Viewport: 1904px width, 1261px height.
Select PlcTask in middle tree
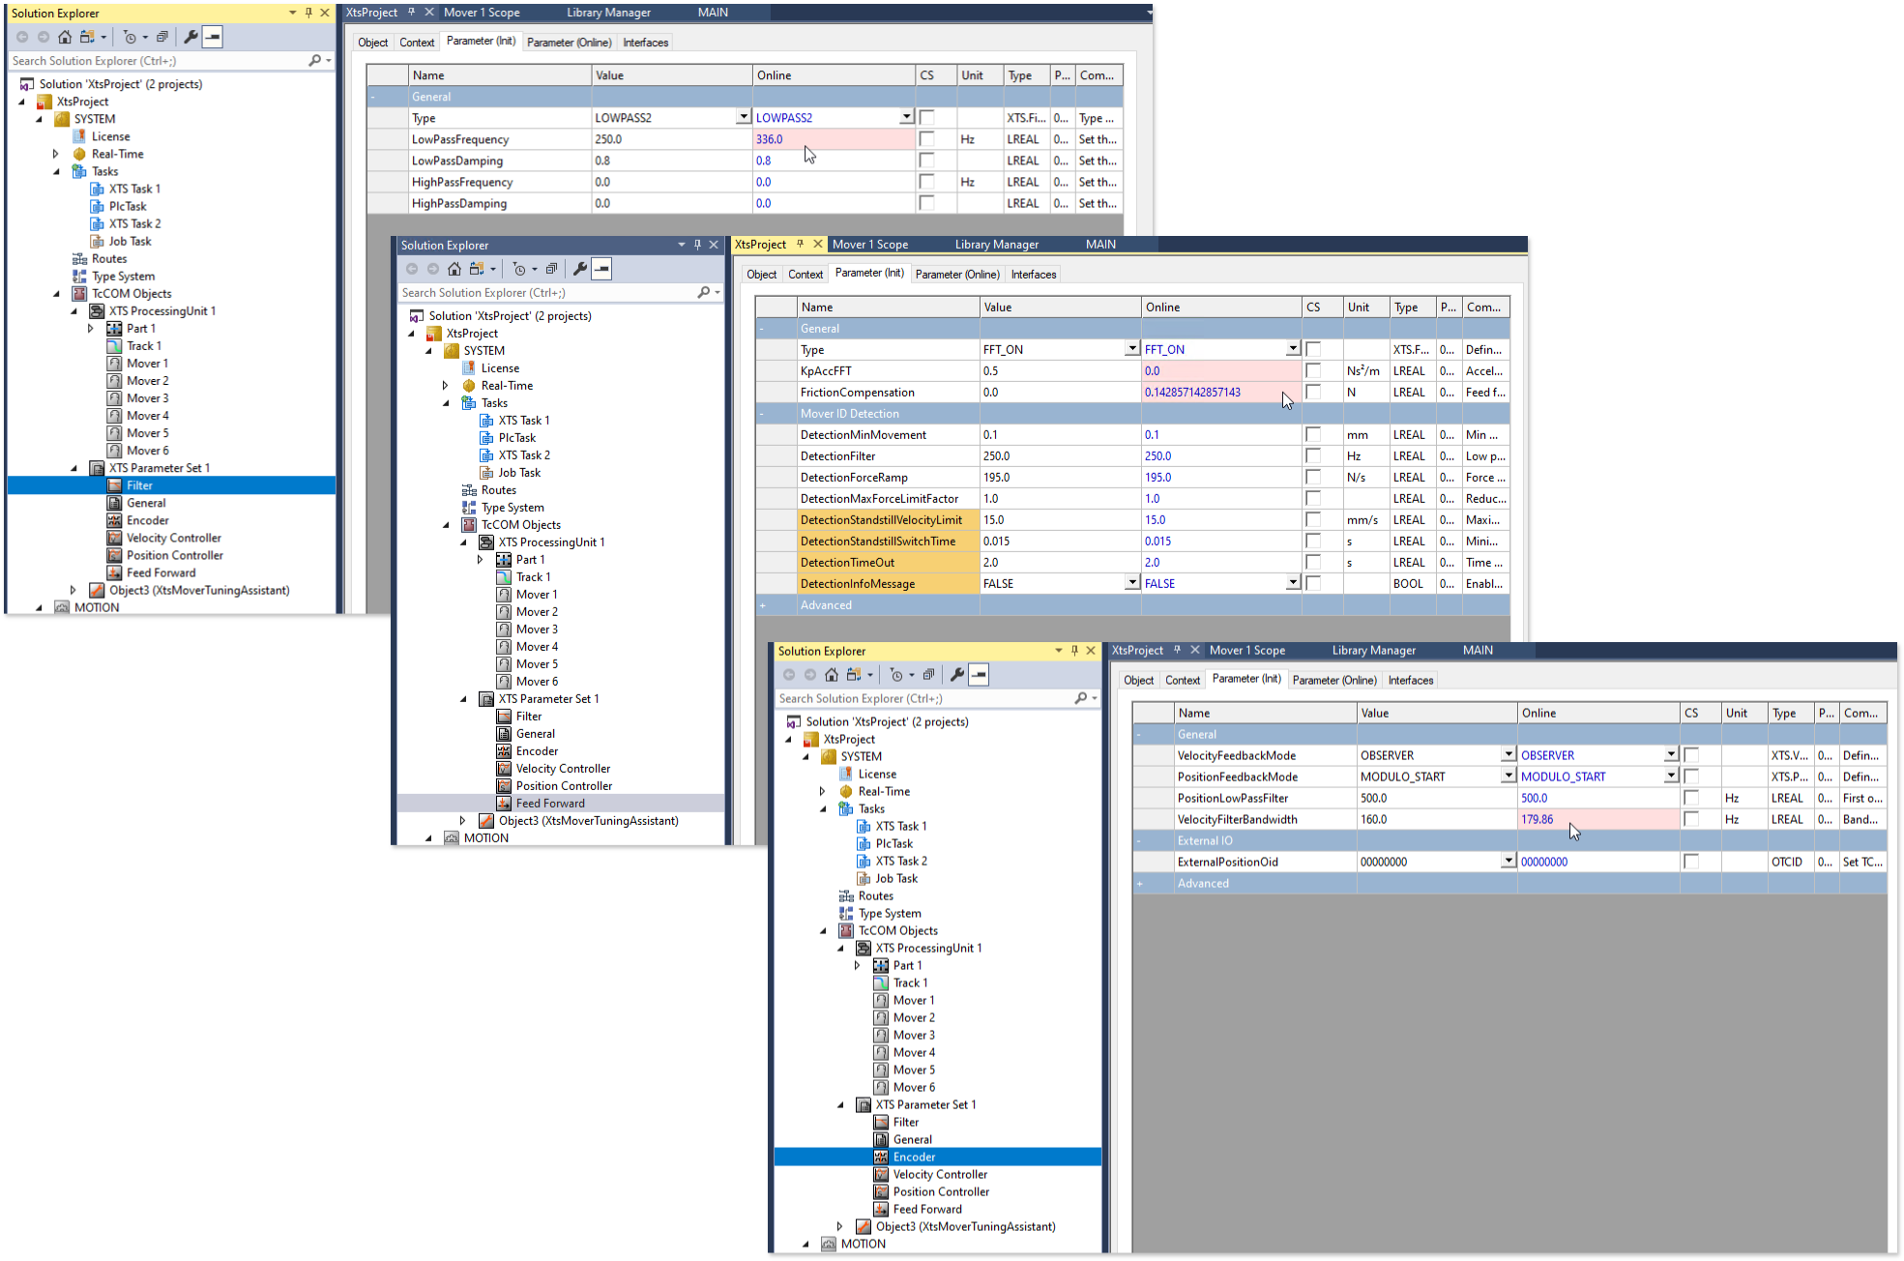tap(516, 438)
